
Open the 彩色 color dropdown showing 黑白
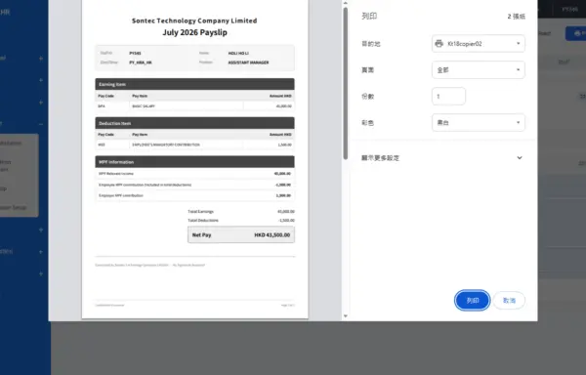click(x=478, y=122)
